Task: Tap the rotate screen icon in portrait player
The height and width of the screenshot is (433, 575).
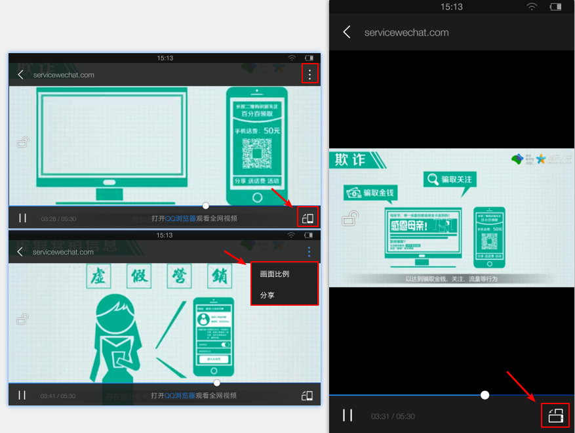Action: click(x=555, y=416)
